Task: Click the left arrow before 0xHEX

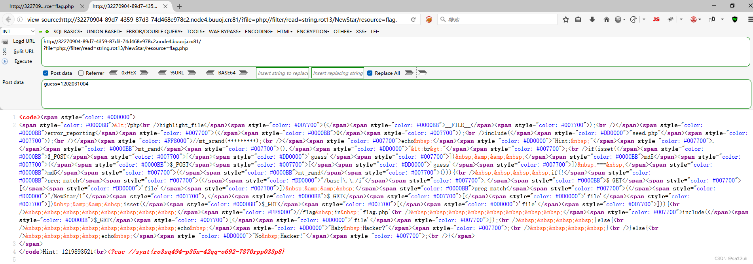Action: [x=113, y=73]
